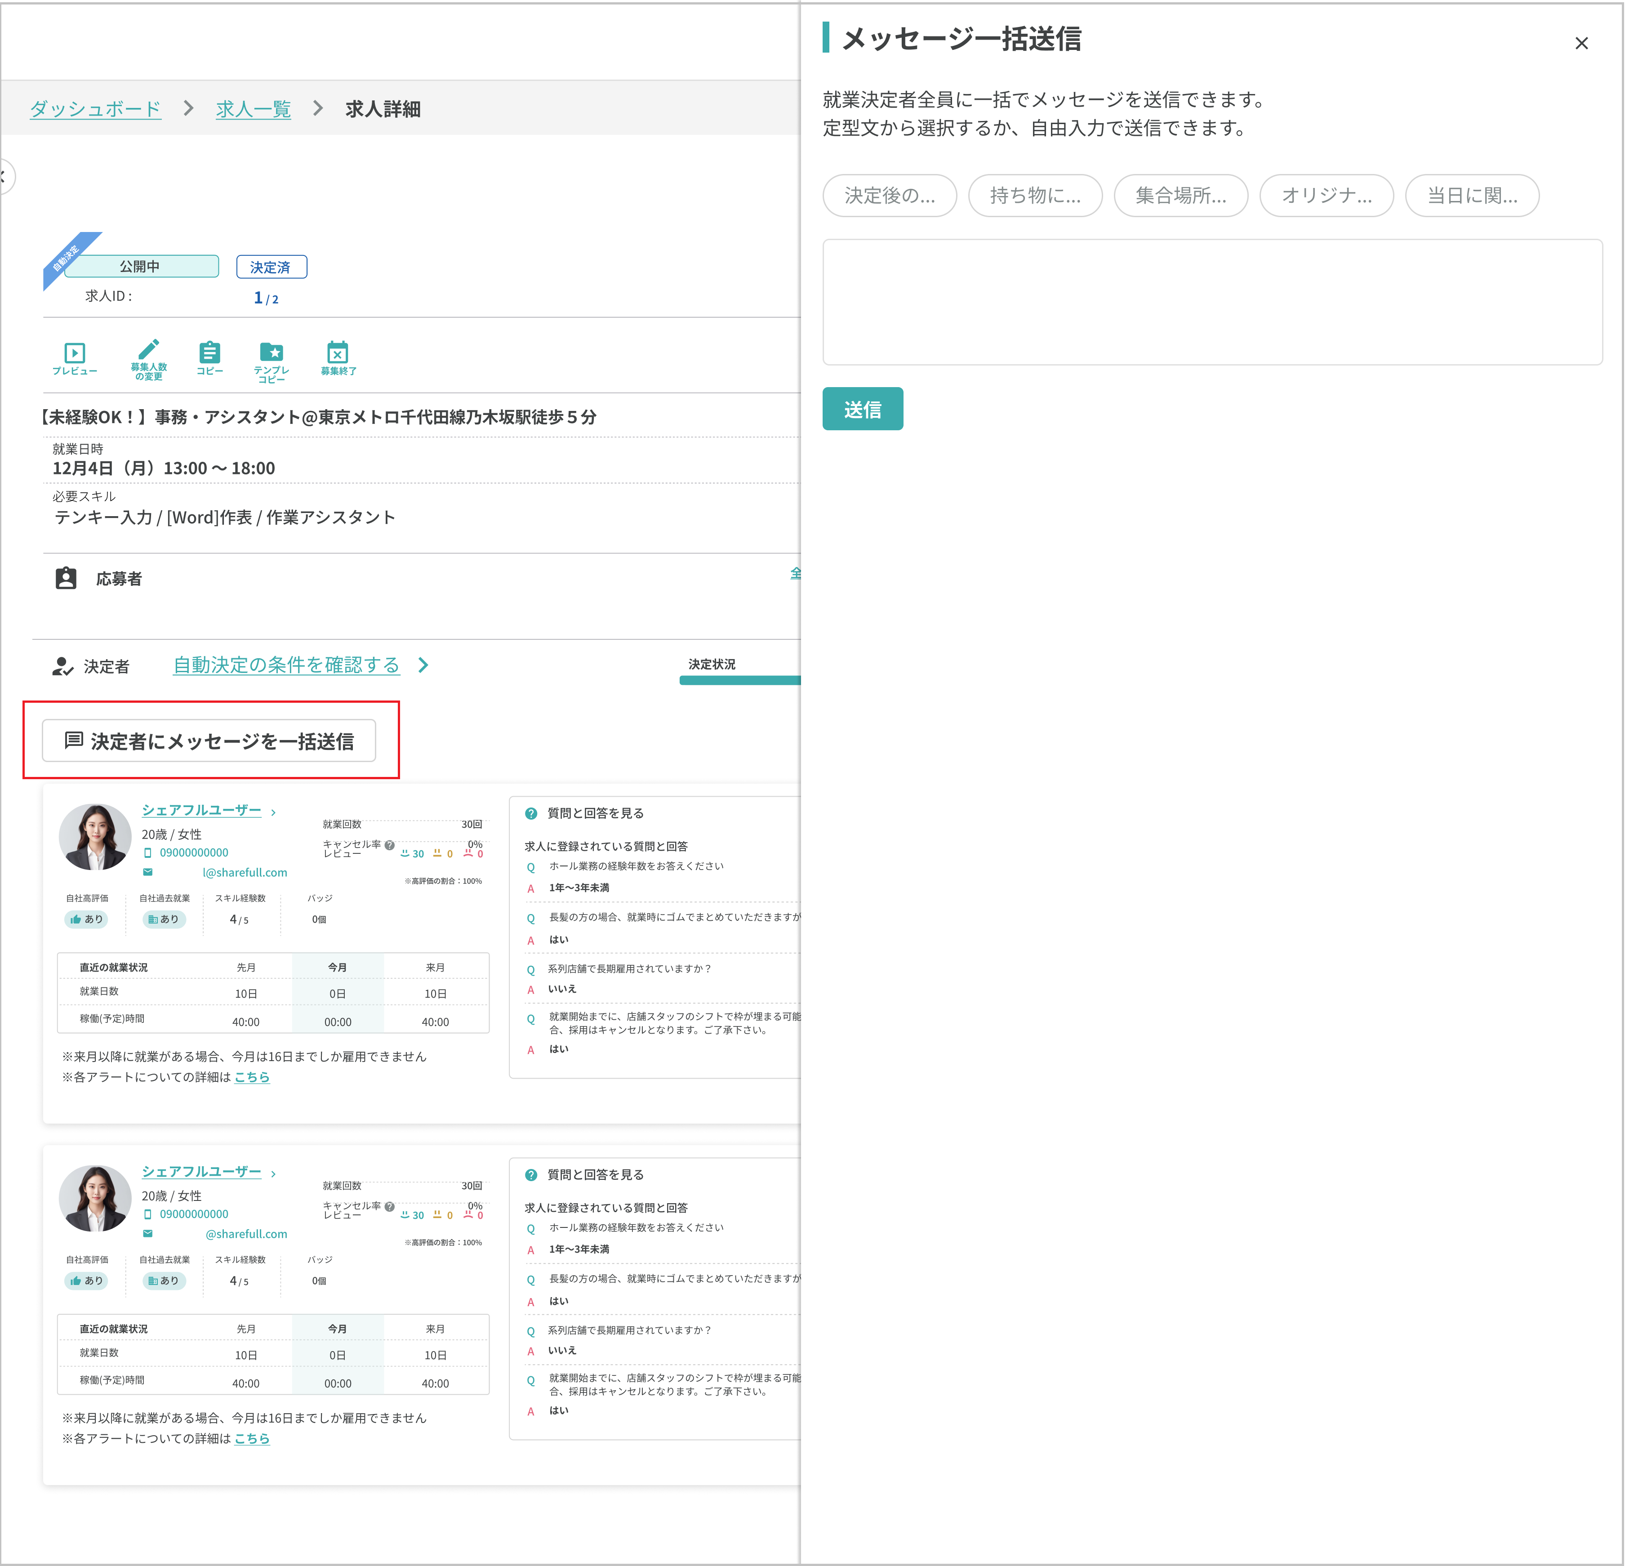This screenshot has width=1625, height=1566.
Task: Click the 応募者 section icon
Action: point(66,578)
